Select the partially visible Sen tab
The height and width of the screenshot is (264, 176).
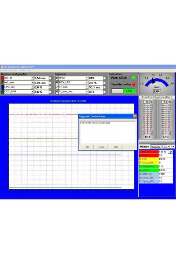click(165, 147)
